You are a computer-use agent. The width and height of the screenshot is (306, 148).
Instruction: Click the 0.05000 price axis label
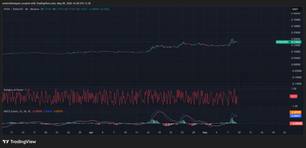point(296,58)
